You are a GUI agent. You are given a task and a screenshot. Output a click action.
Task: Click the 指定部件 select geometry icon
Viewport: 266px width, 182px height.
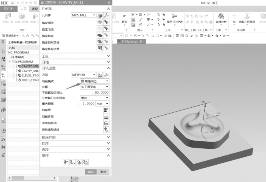point(100,22)
